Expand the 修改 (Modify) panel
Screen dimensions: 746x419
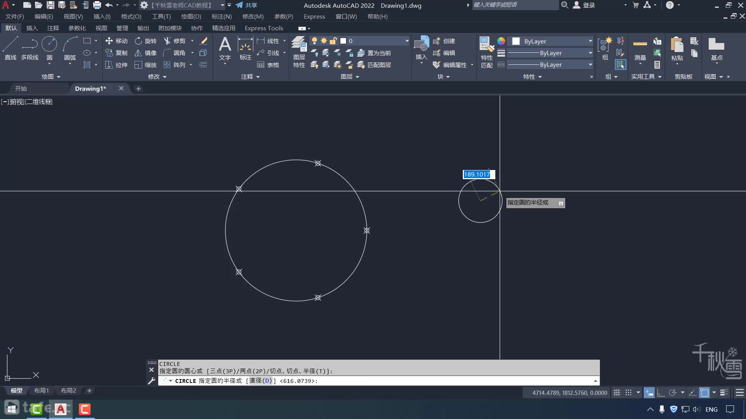point(157,76)
